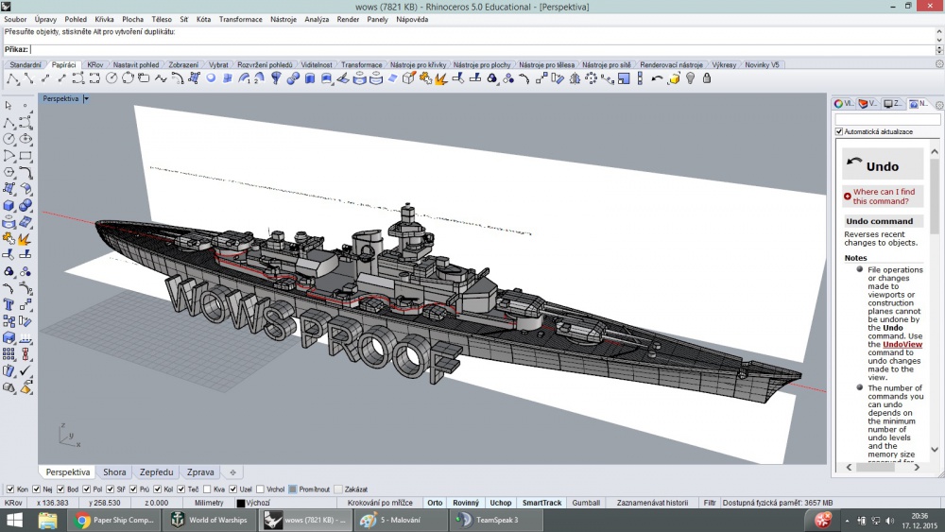
Task: Click the gear options icon of the toolbar tabs
Action: pyautogui.click(x=939, y=64)
